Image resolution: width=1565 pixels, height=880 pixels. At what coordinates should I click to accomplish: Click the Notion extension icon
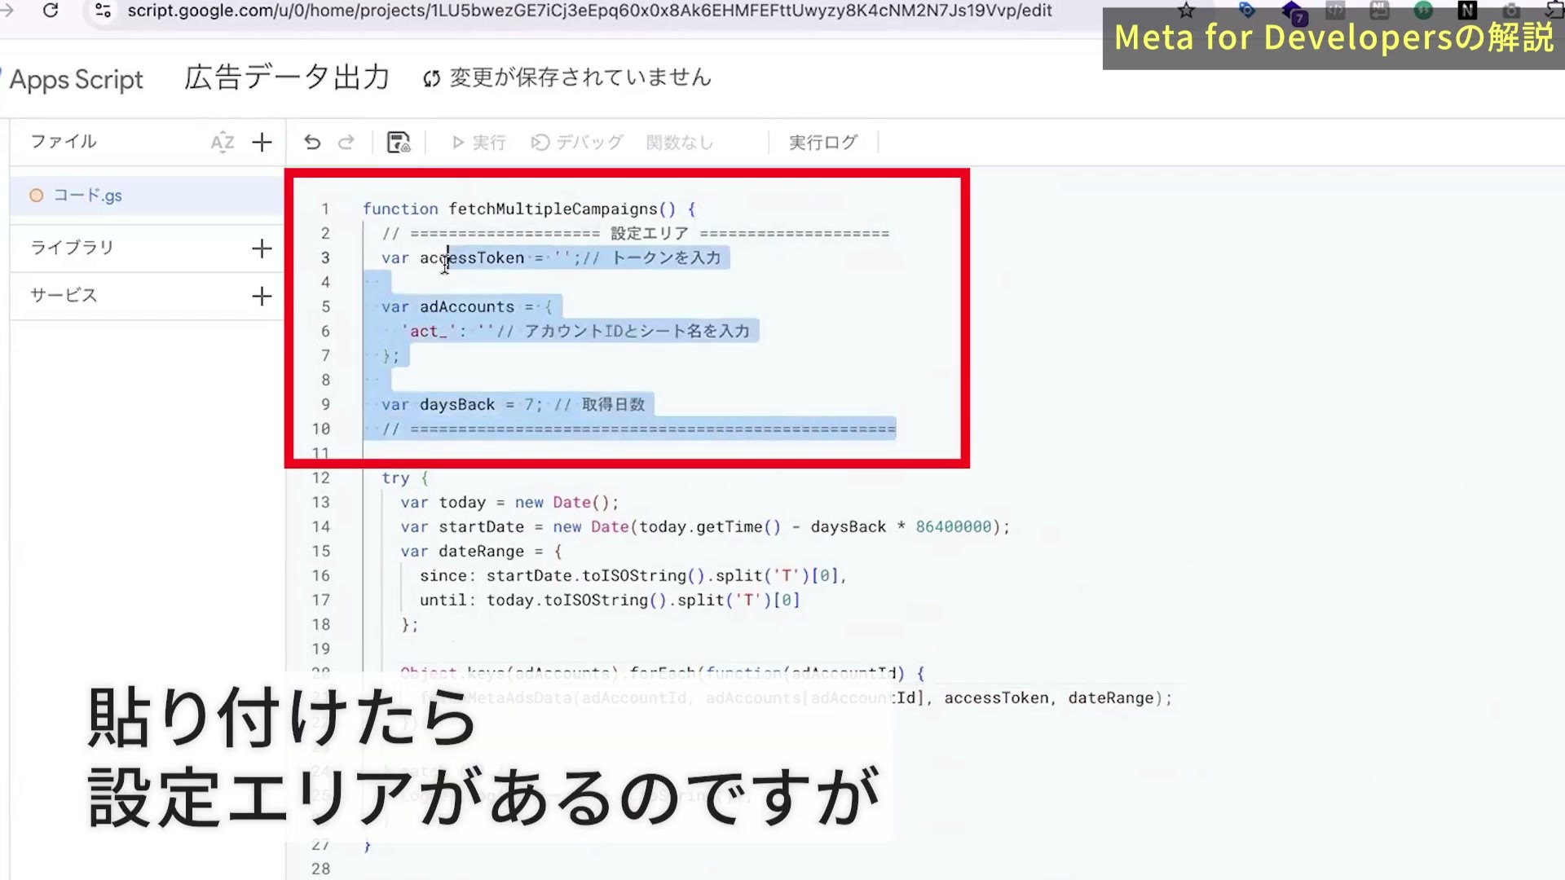(1467, 11)
